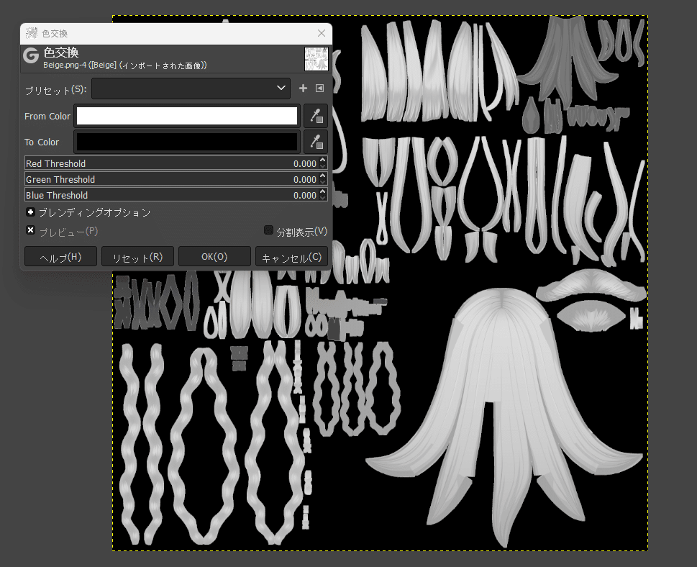Decrease Blue Threshold with down arrow
The width and height of the screenshot is (697, 567).
(323, 198)
